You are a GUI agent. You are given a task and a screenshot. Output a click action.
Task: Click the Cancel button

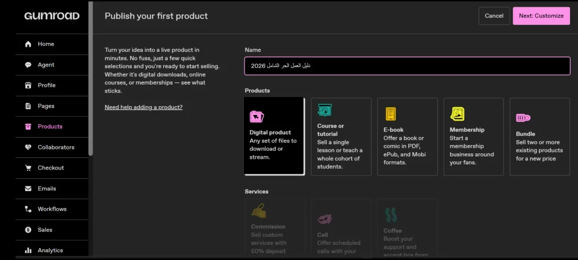[494, 16]
